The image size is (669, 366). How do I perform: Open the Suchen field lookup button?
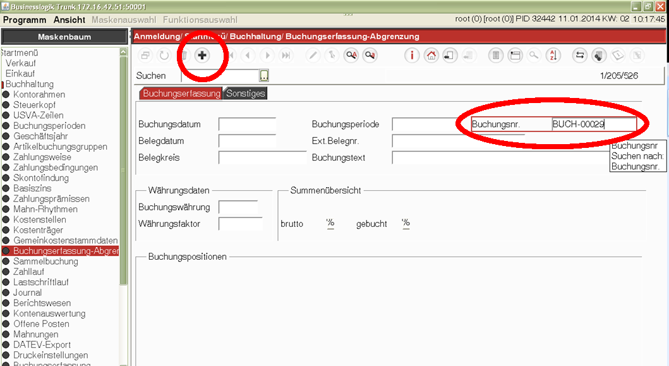(x=264, y=76)
